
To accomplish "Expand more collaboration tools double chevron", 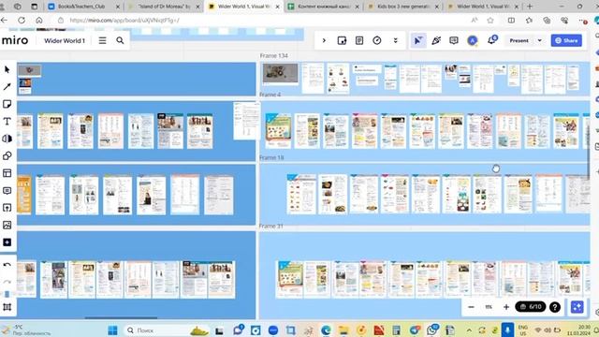I will [395, 40].
